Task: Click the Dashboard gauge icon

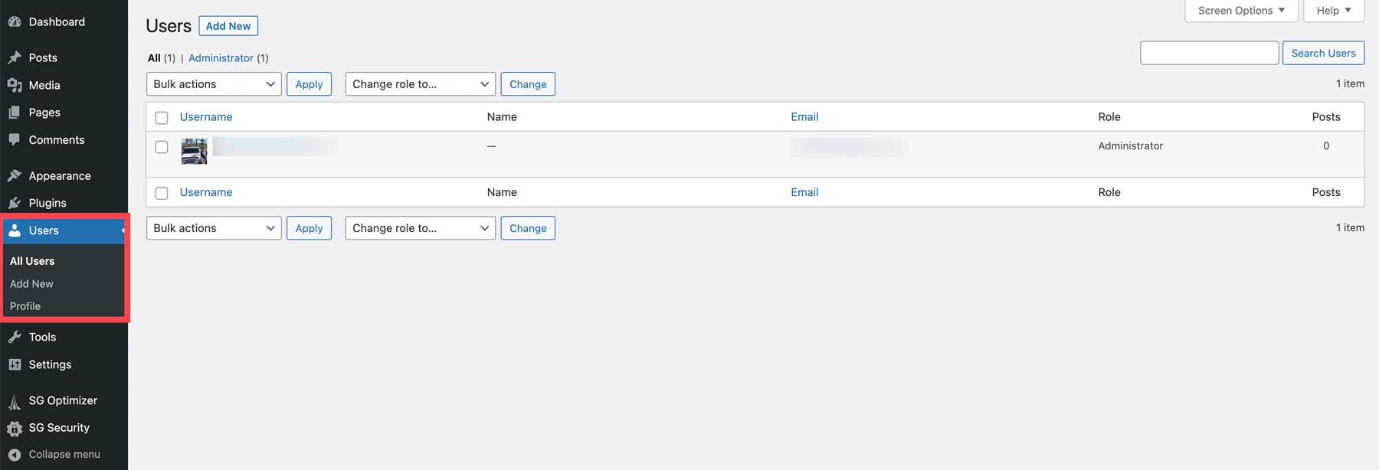Action: (x=15, y=21)
